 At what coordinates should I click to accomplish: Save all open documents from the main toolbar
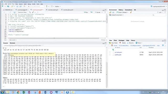20,6
